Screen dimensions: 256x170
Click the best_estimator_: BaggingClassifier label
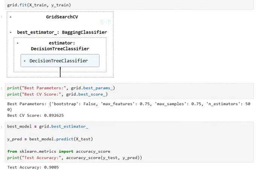click(62, 32)
